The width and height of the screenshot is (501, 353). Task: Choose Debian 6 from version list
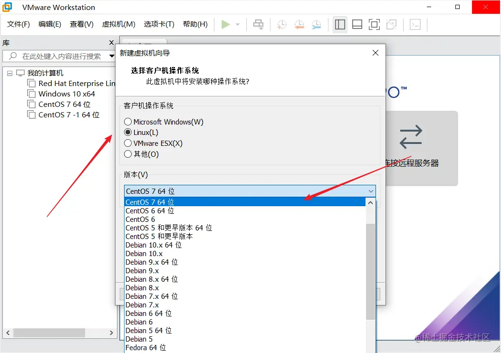click(x=245, y=322)
